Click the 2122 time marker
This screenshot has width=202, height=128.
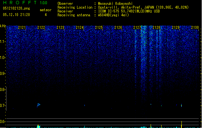point(41,27)
